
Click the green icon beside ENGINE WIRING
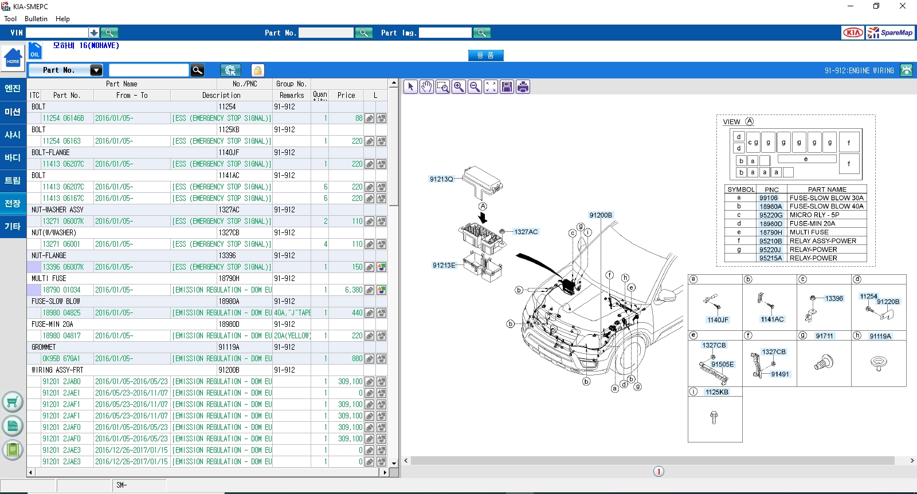point(906,70)
